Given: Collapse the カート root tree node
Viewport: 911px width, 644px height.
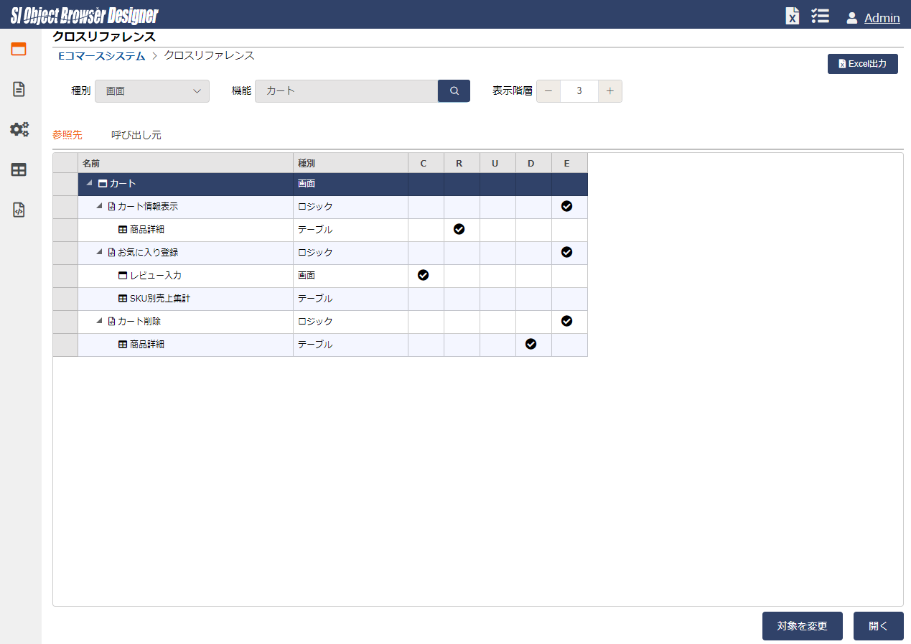Looking at the screenshot, I should tap(90, 184).
